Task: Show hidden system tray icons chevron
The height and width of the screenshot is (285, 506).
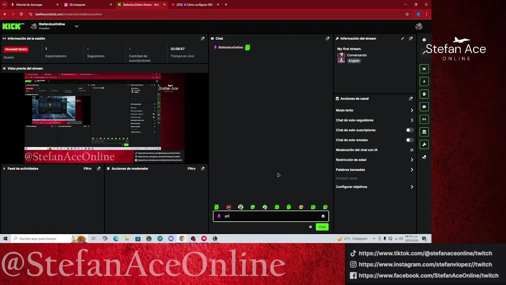Action: point(374,239)
